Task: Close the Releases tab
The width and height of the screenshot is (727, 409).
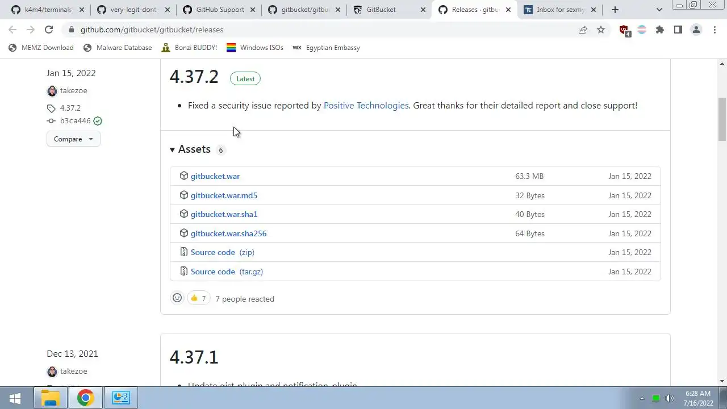Action: 508,10
